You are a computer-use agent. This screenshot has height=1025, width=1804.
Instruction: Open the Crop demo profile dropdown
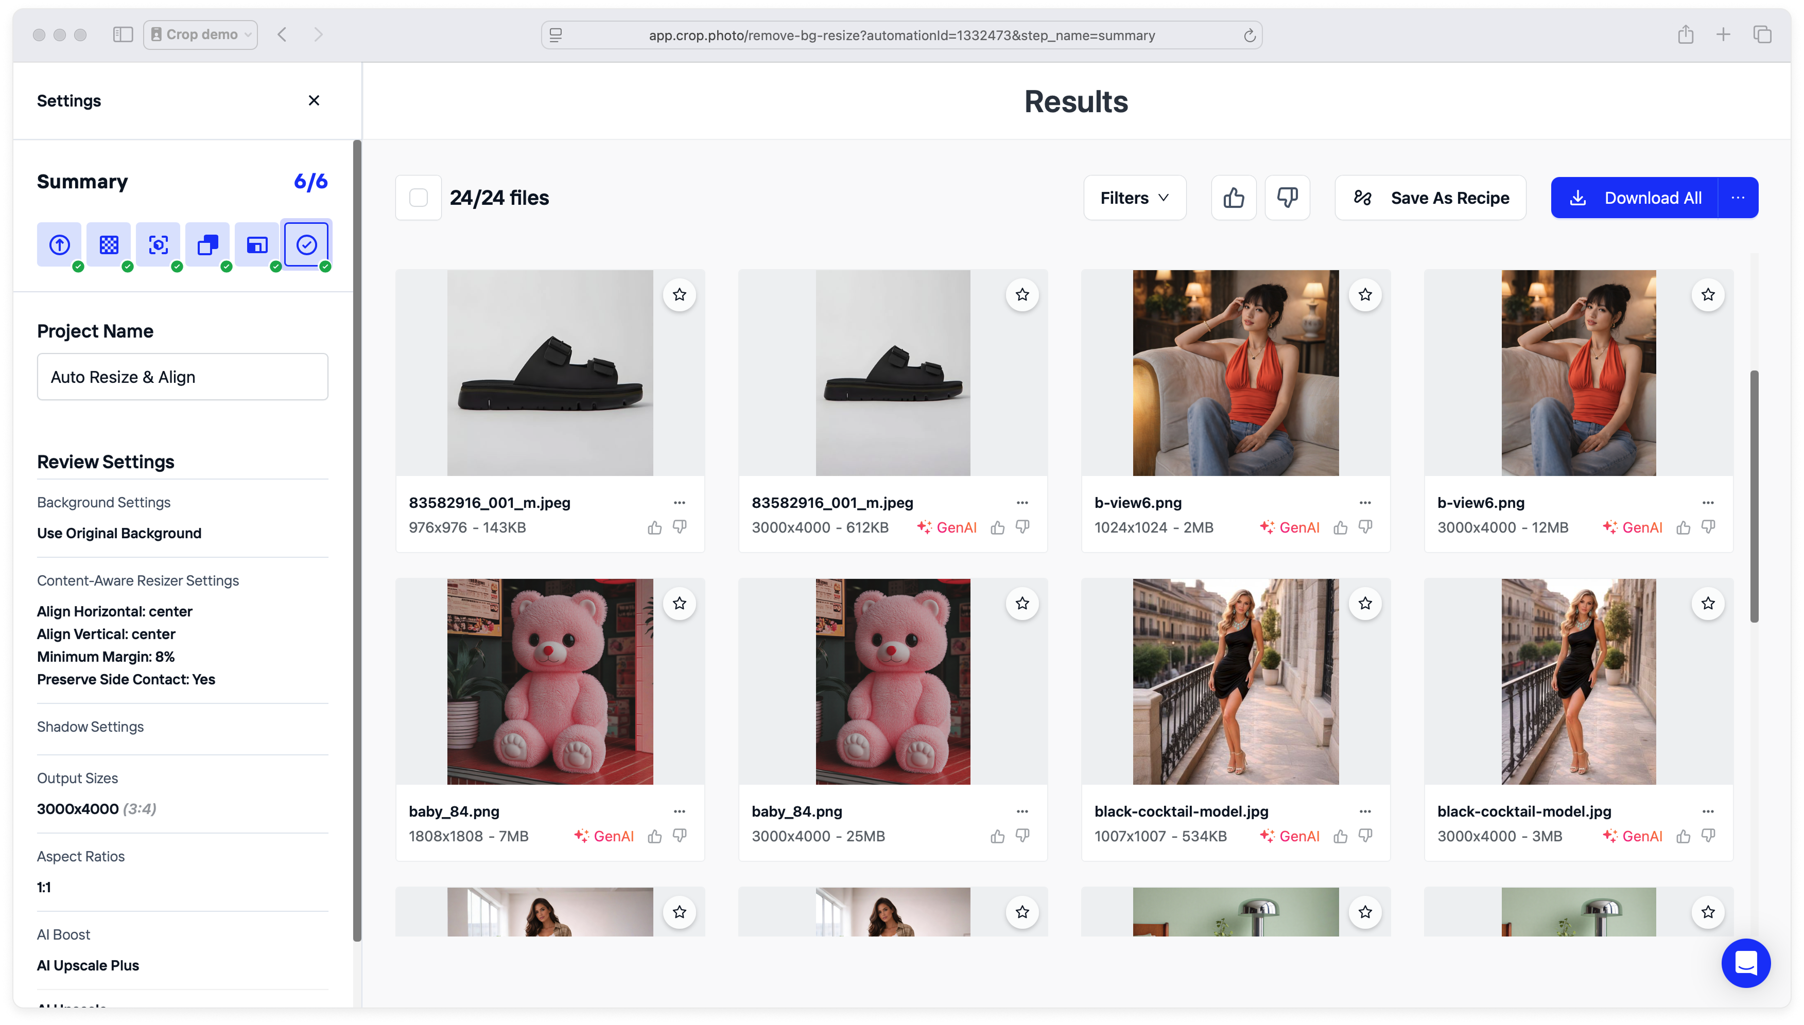[x=201, y=34]
